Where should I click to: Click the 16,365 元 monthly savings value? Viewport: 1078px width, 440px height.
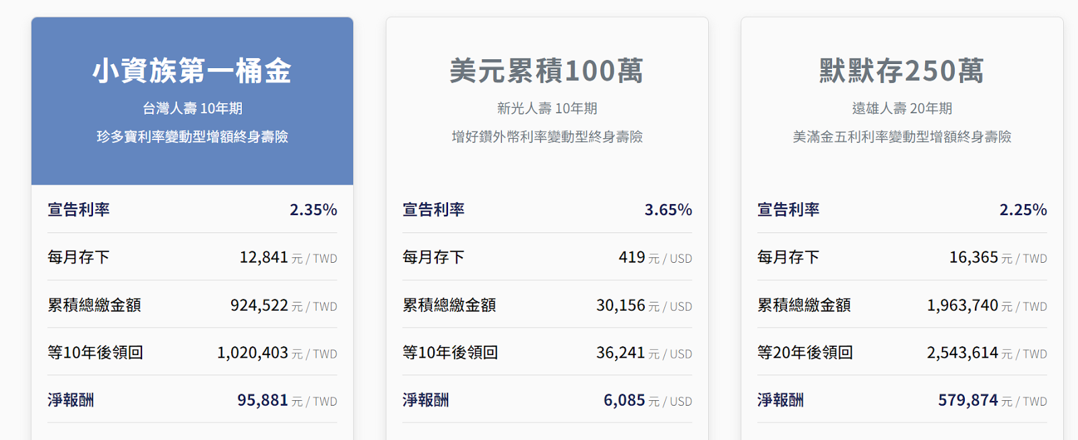(975, 257)
